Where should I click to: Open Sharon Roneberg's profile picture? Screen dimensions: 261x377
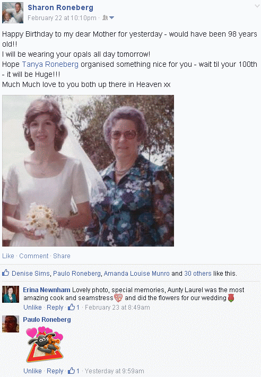click(x=13, y=13)
